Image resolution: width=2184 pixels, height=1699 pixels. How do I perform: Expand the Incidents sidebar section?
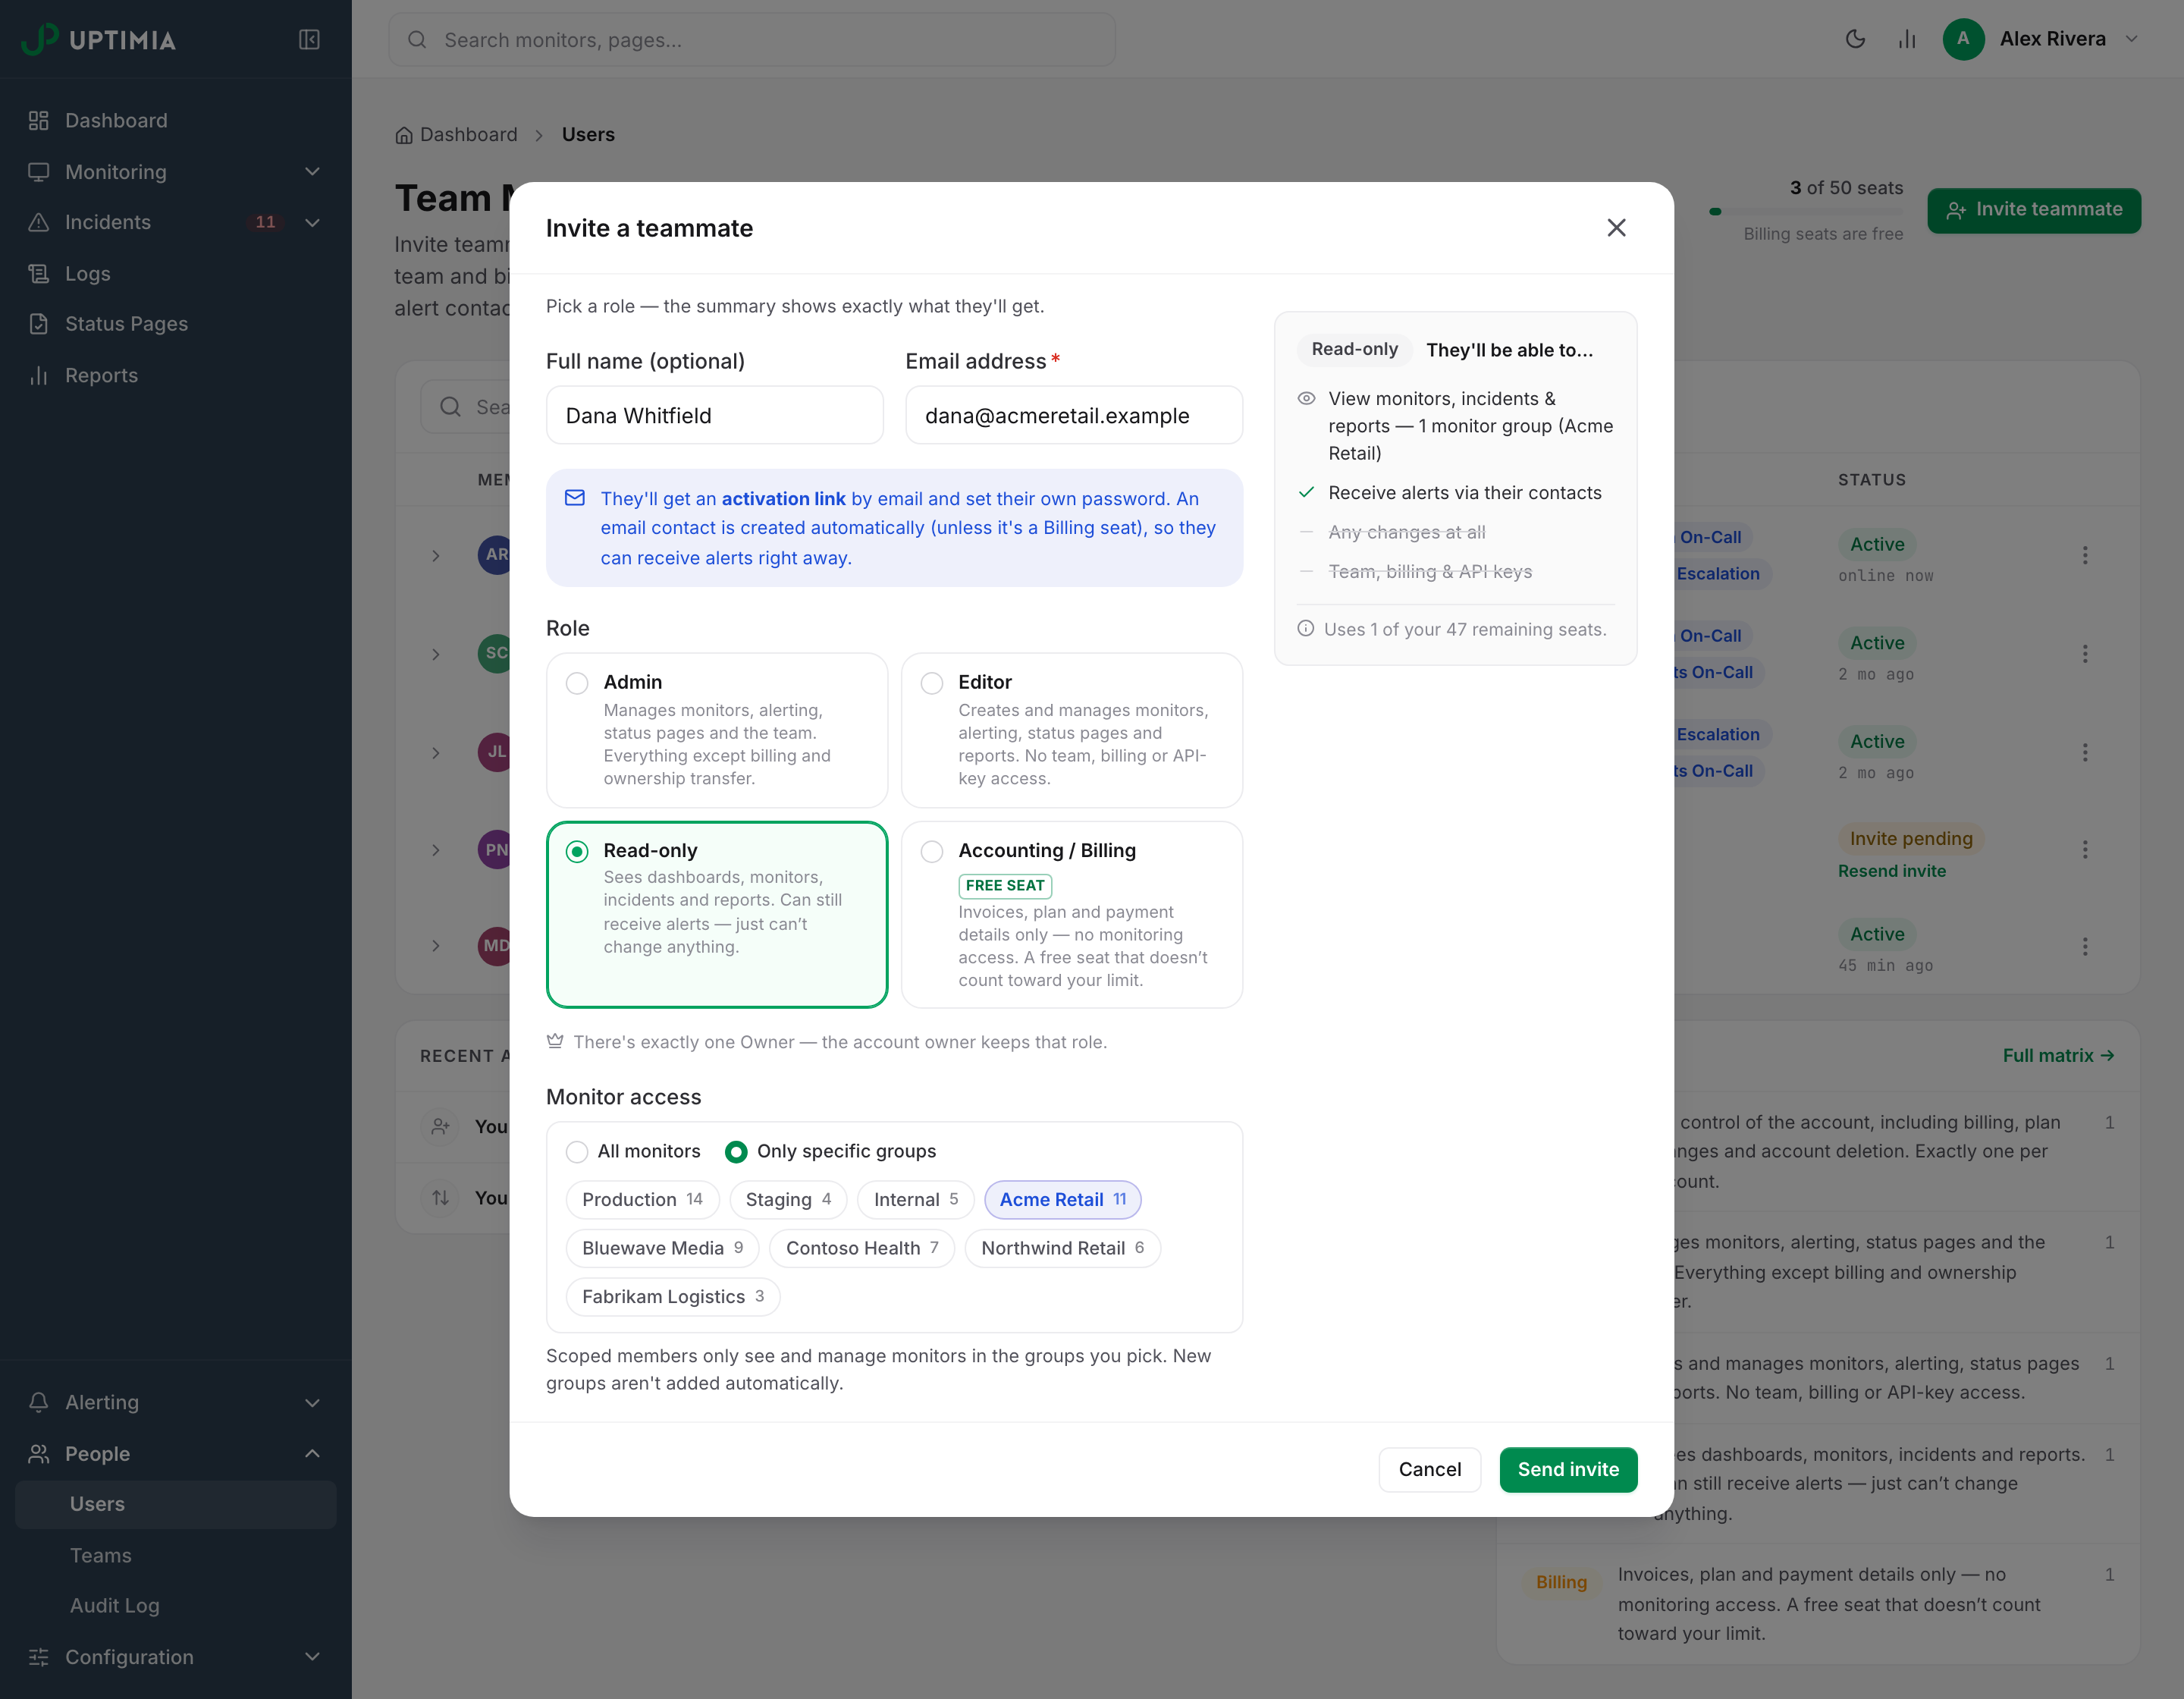pos(176,222)
